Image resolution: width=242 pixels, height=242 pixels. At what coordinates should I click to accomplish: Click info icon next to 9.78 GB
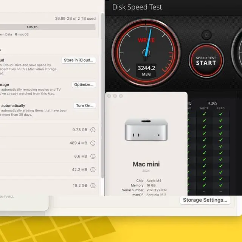[93, 130]
